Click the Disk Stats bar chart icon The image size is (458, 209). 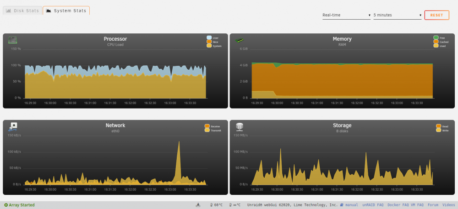[9, 11]
